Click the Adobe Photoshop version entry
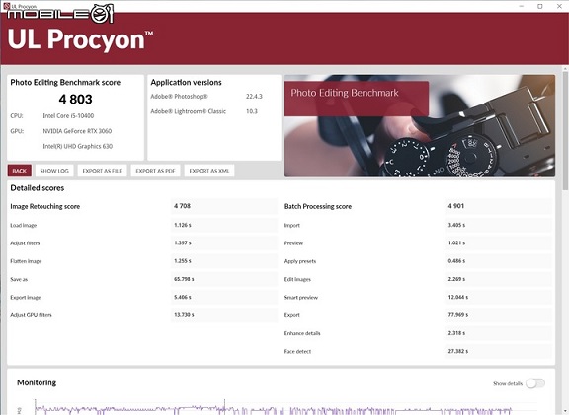Viewport: 569px width, 415px height. (206, 97)
